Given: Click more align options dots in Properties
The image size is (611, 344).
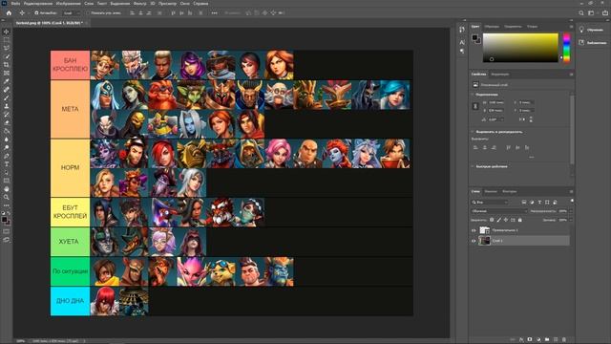Looking at the screenshot, I should (531, 157).
